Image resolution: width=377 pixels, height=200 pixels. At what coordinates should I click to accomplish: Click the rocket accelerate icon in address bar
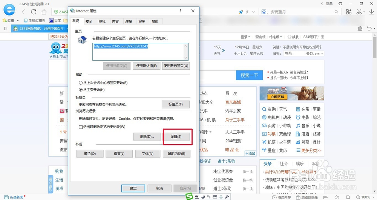[x=241, y=12]
